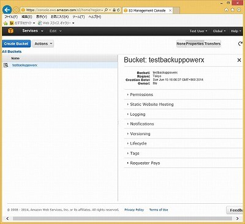Click the address bar search magnifier icon
This screenshot has width=245, height=224.
(106, 10)
